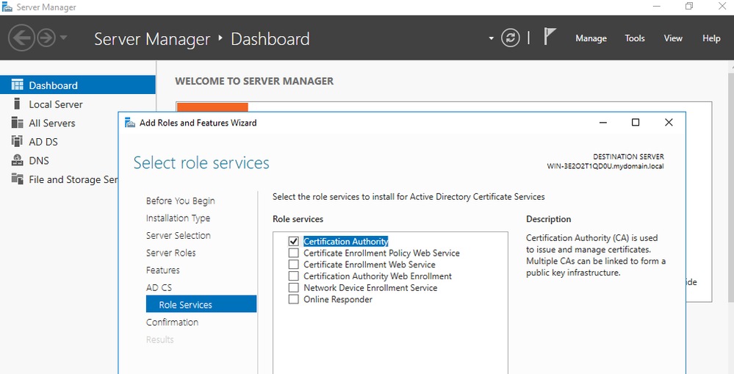Restore down the Server Manager window
The width and height of the screenshot is (734, 374).
[x=689, y=6]
